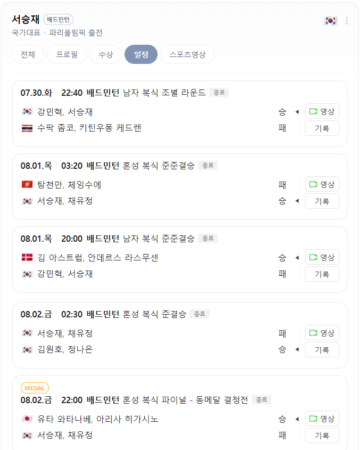Switch to the 전체 tab
Viewport: 363px width, 450px height.
click(27, 54)
